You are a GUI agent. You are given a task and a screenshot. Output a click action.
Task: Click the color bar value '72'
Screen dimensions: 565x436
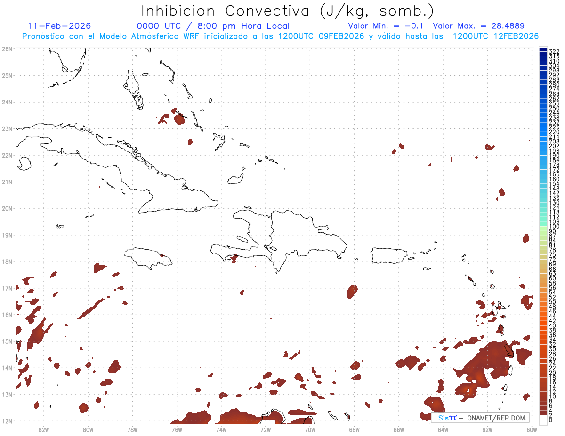(553, 259)
